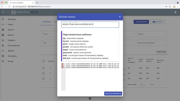This screenshot has height=101, width=180.
Task: Open Профиль in the sidebar
Action: 12,40
